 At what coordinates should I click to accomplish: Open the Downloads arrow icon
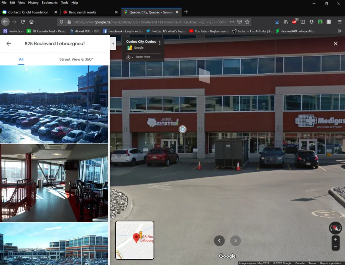[x=277, y=22]
